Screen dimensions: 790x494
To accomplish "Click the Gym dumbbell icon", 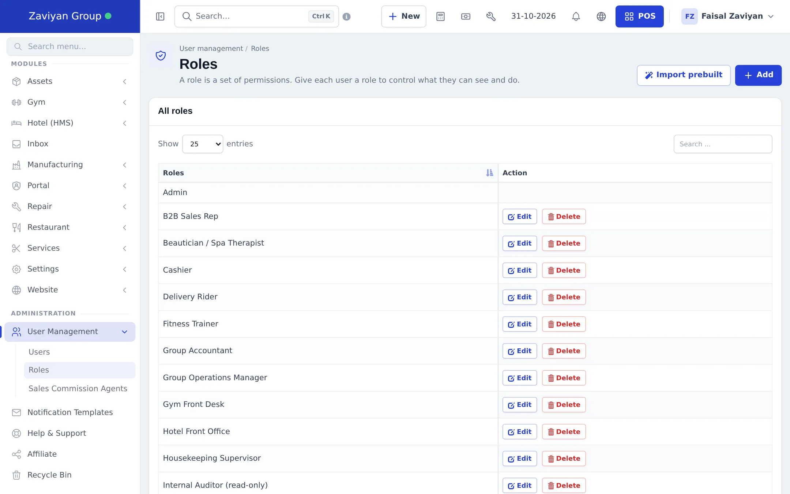I will (16, 102).
